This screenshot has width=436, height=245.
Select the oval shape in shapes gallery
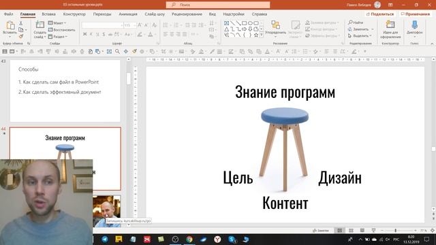[x=250, y=23]
